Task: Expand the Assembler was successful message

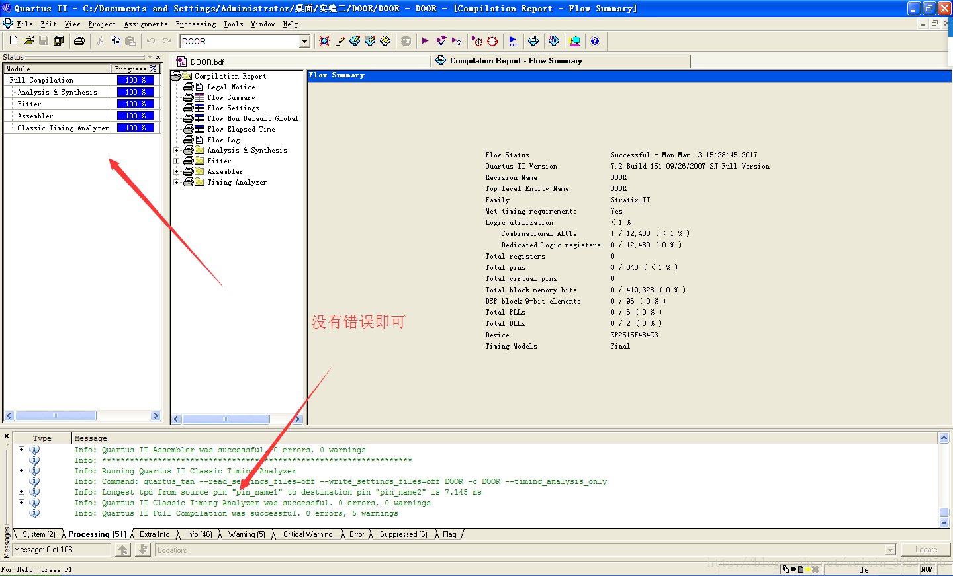Action: click(x=21, y=450)
